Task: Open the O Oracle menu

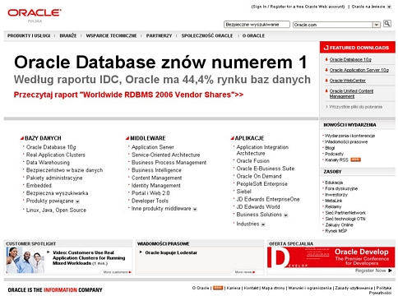Action: (x=253, y=35)
